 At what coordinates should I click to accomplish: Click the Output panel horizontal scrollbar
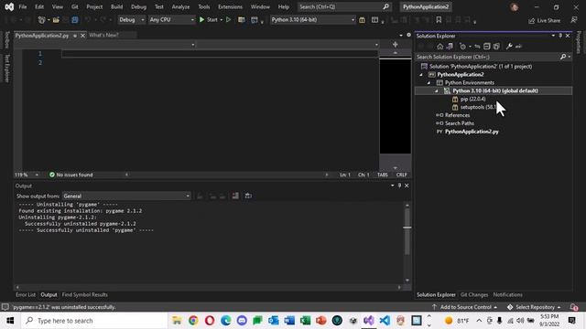[208, 287]
